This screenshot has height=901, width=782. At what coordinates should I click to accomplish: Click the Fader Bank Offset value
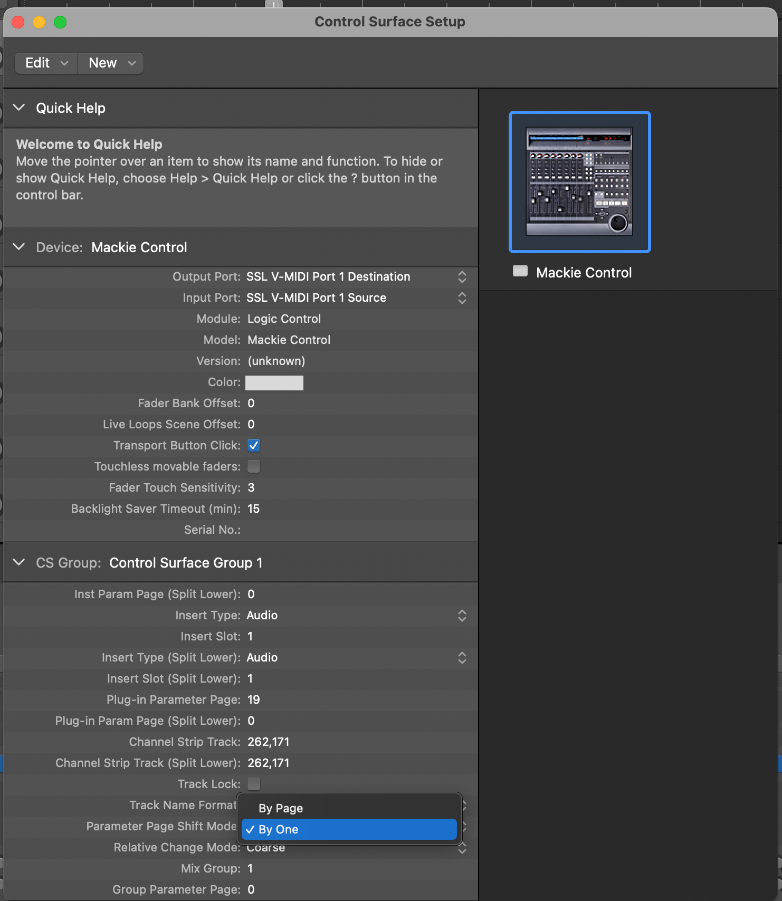coord(251,404)
